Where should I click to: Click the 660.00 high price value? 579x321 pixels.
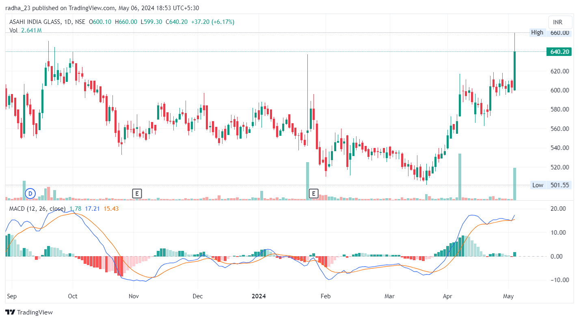pos(560,32)
